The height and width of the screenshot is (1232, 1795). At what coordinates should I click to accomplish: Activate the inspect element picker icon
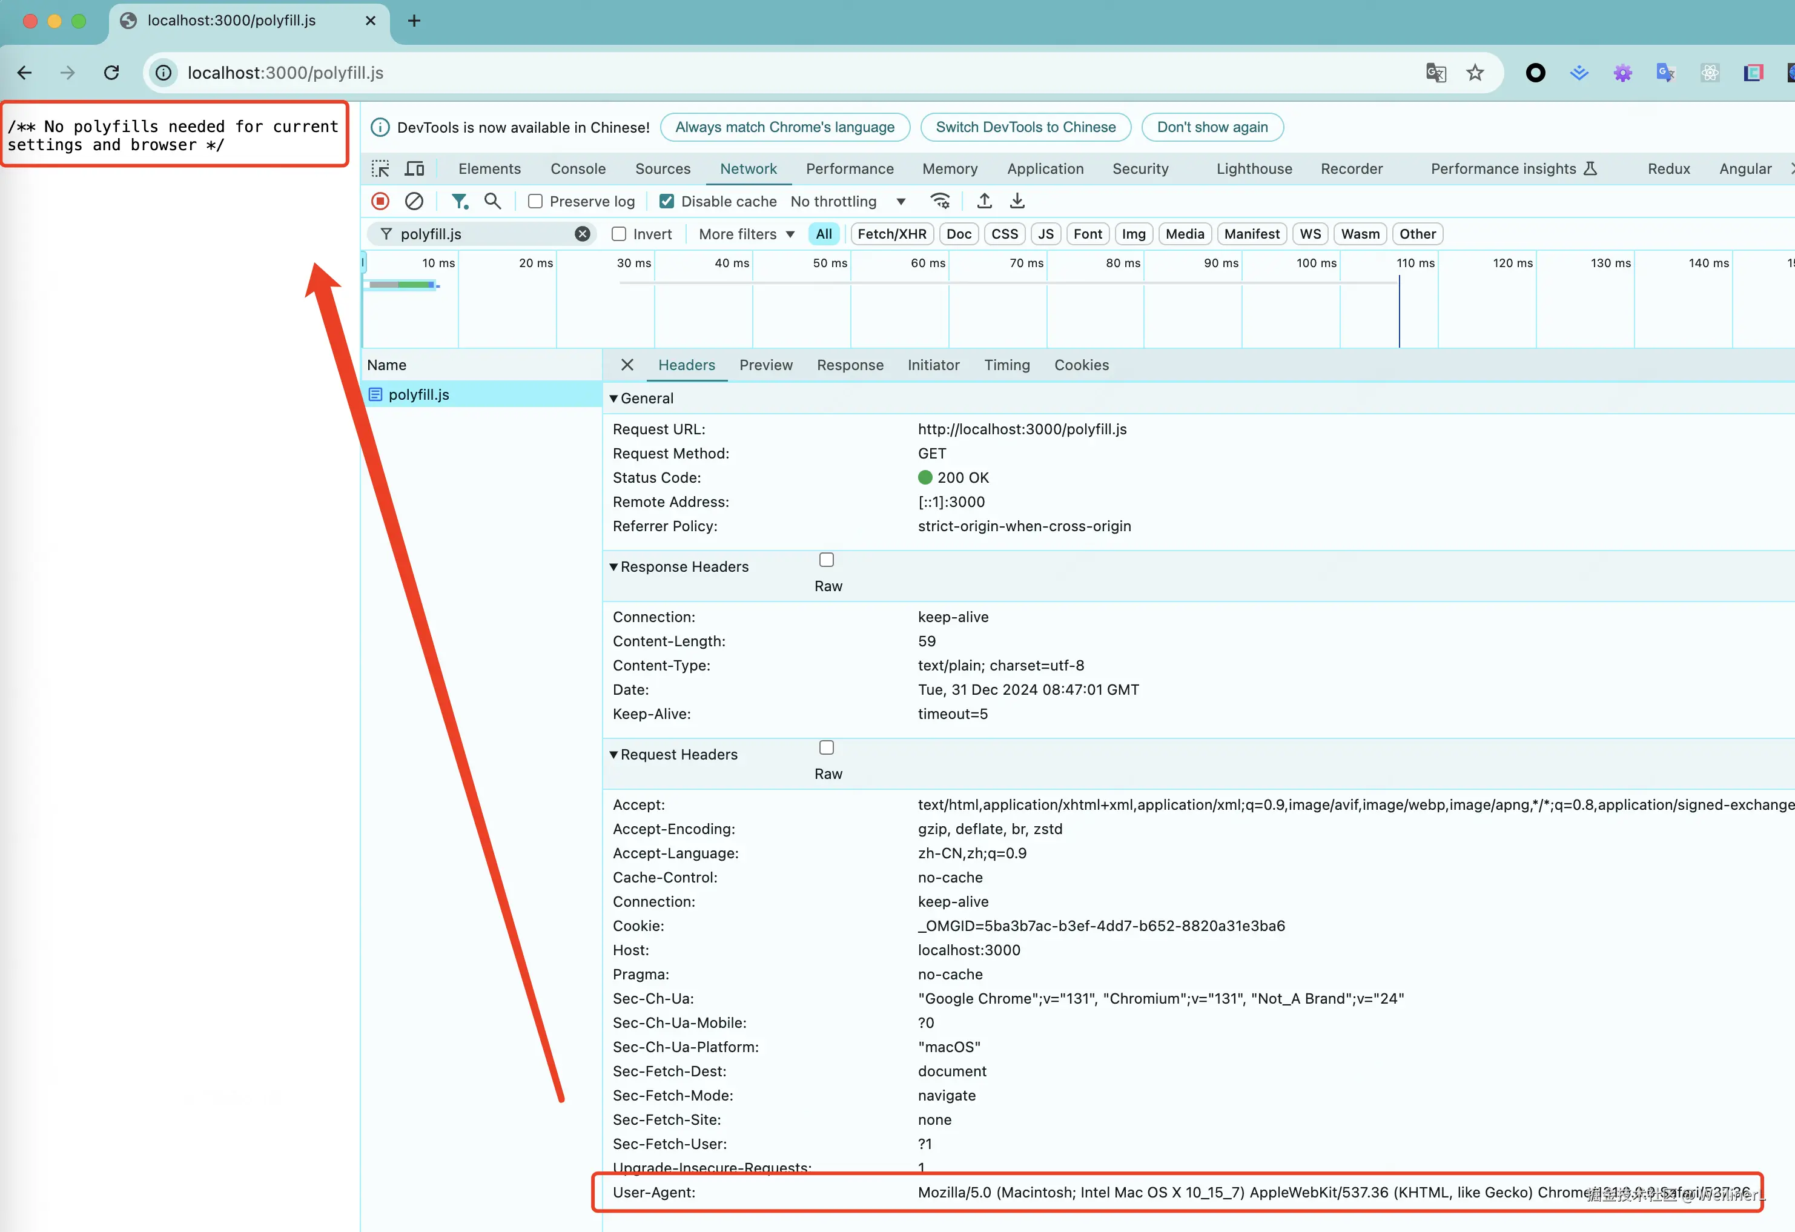381,168
